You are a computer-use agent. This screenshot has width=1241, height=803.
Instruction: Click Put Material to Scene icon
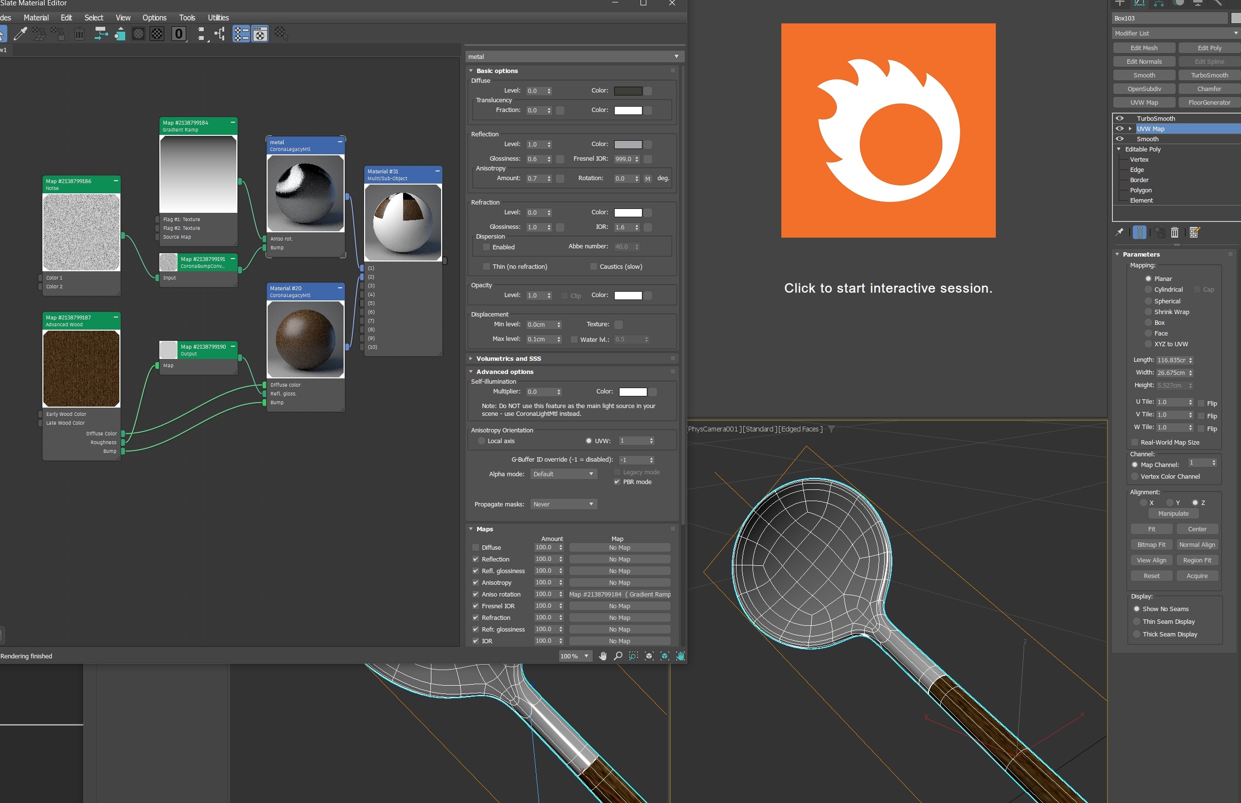tap(39, 35)
